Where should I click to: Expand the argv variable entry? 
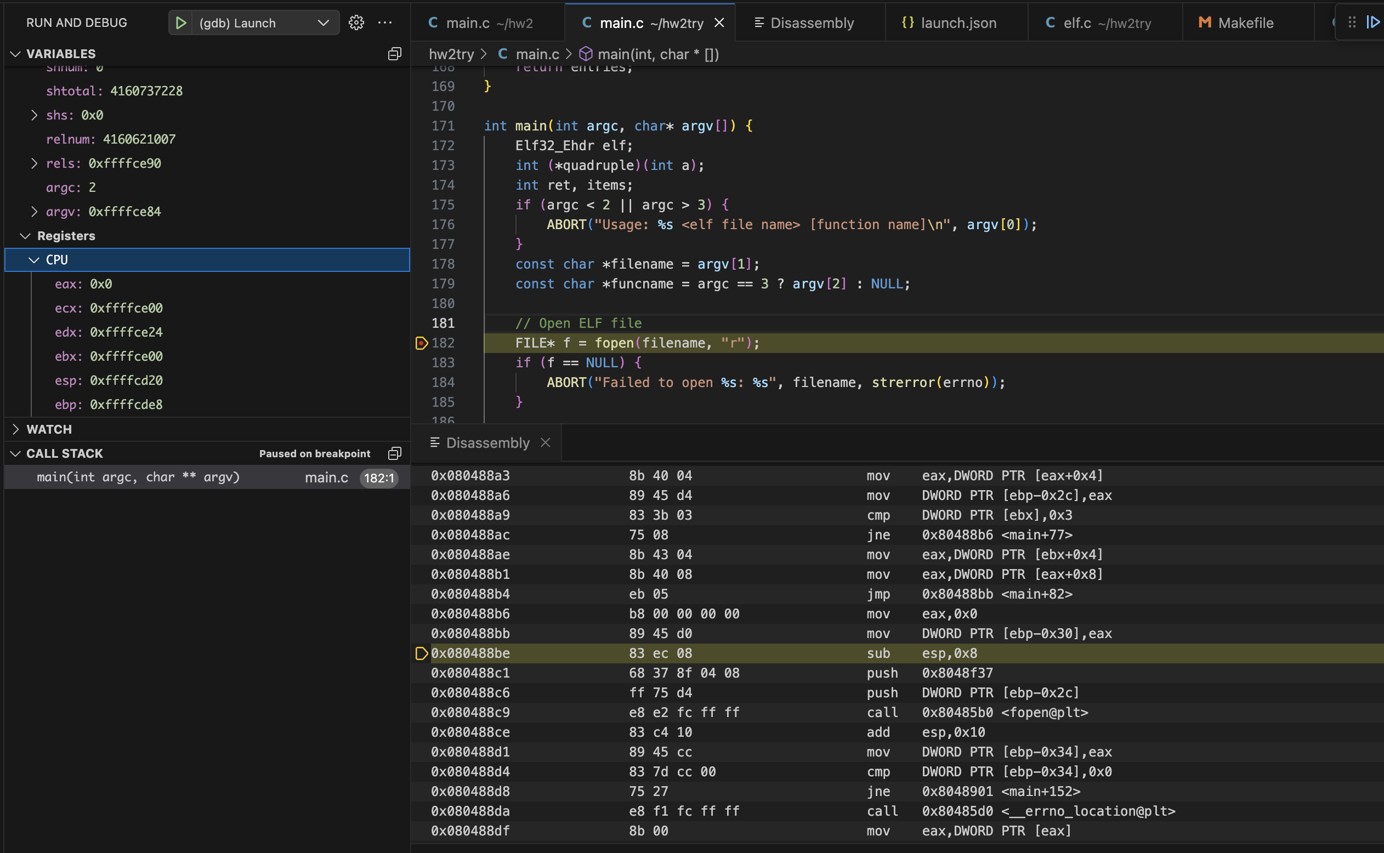click(x=35, y=212)
